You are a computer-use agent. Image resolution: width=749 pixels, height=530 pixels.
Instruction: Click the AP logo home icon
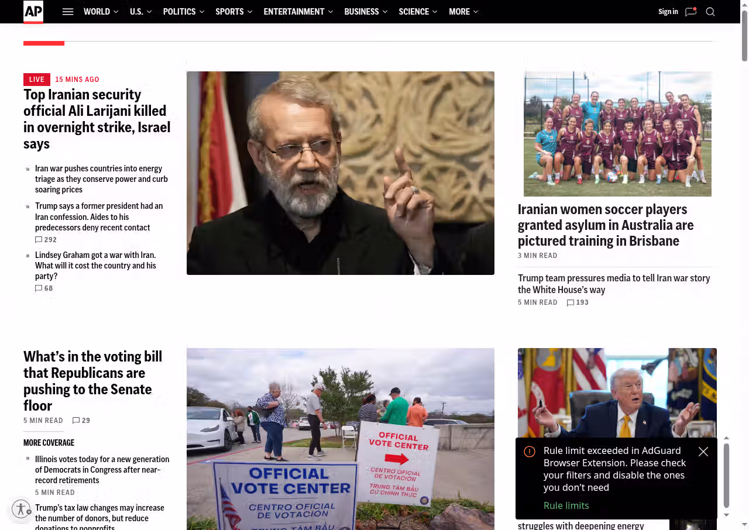(x=33, y=12)
